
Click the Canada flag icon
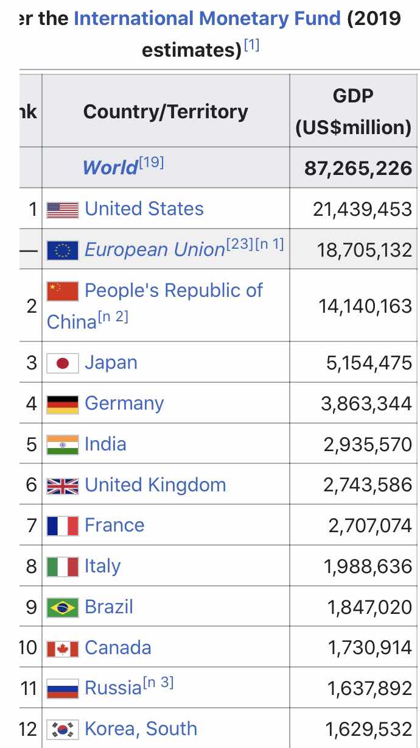coord(63,648)
